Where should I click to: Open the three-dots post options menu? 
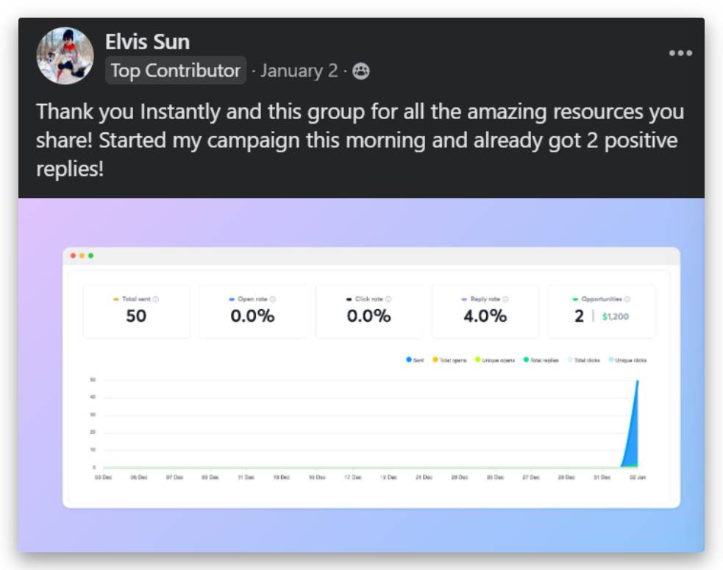pos(680,53)
